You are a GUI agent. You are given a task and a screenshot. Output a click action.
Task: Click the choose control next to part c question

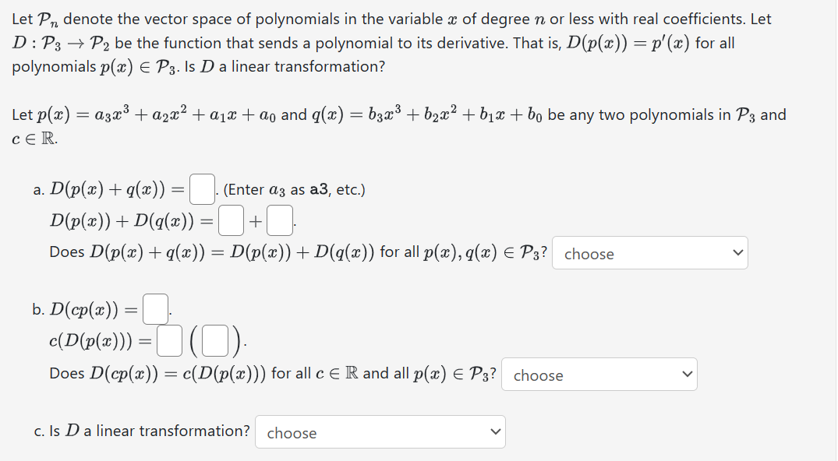click(380, 431)
